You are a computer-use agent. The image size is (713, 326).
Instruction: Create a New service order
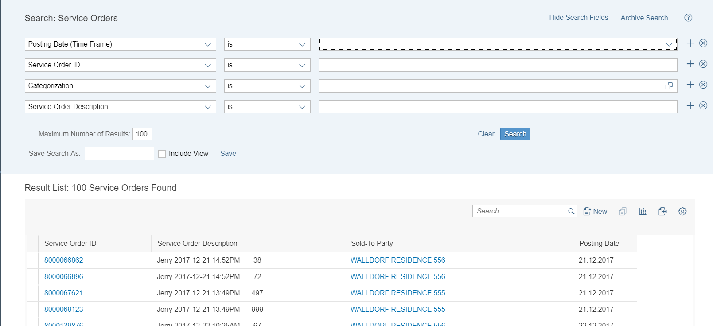point(595,211)
